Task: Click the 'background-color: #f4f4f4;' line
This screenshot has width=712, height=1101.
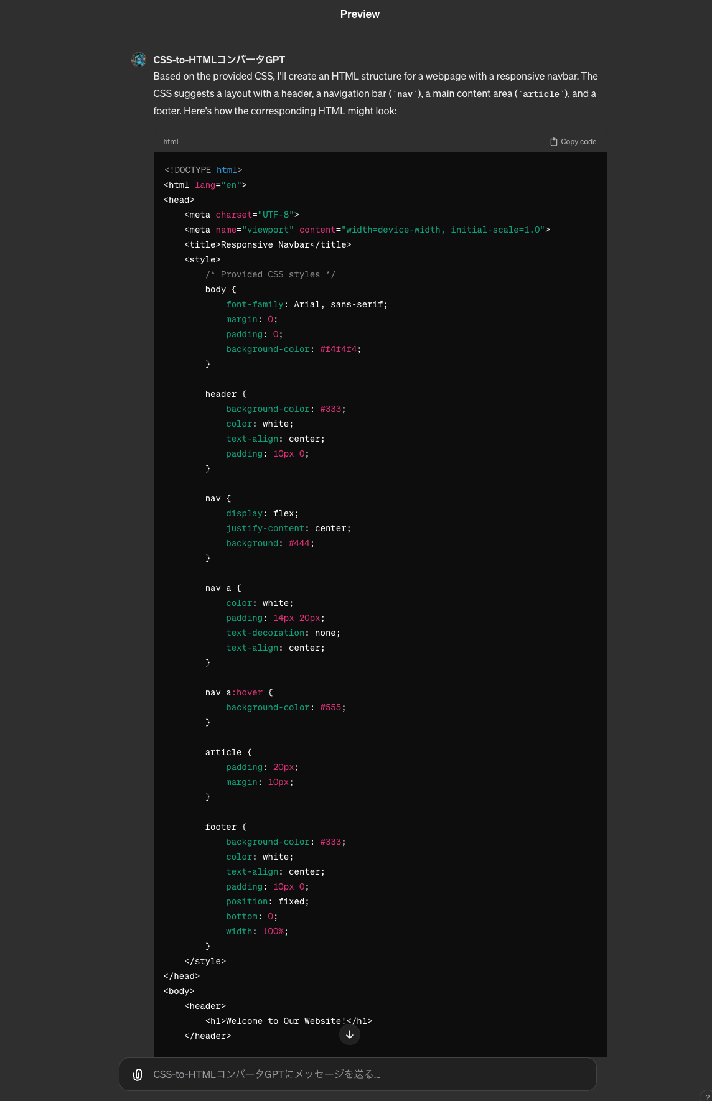Action: (x=294, y=349)
